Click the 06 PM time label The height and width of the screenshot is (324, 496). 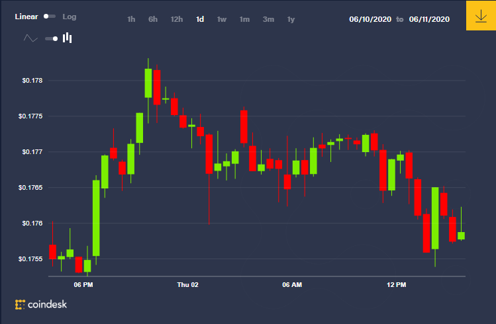(x=83, y=285)
